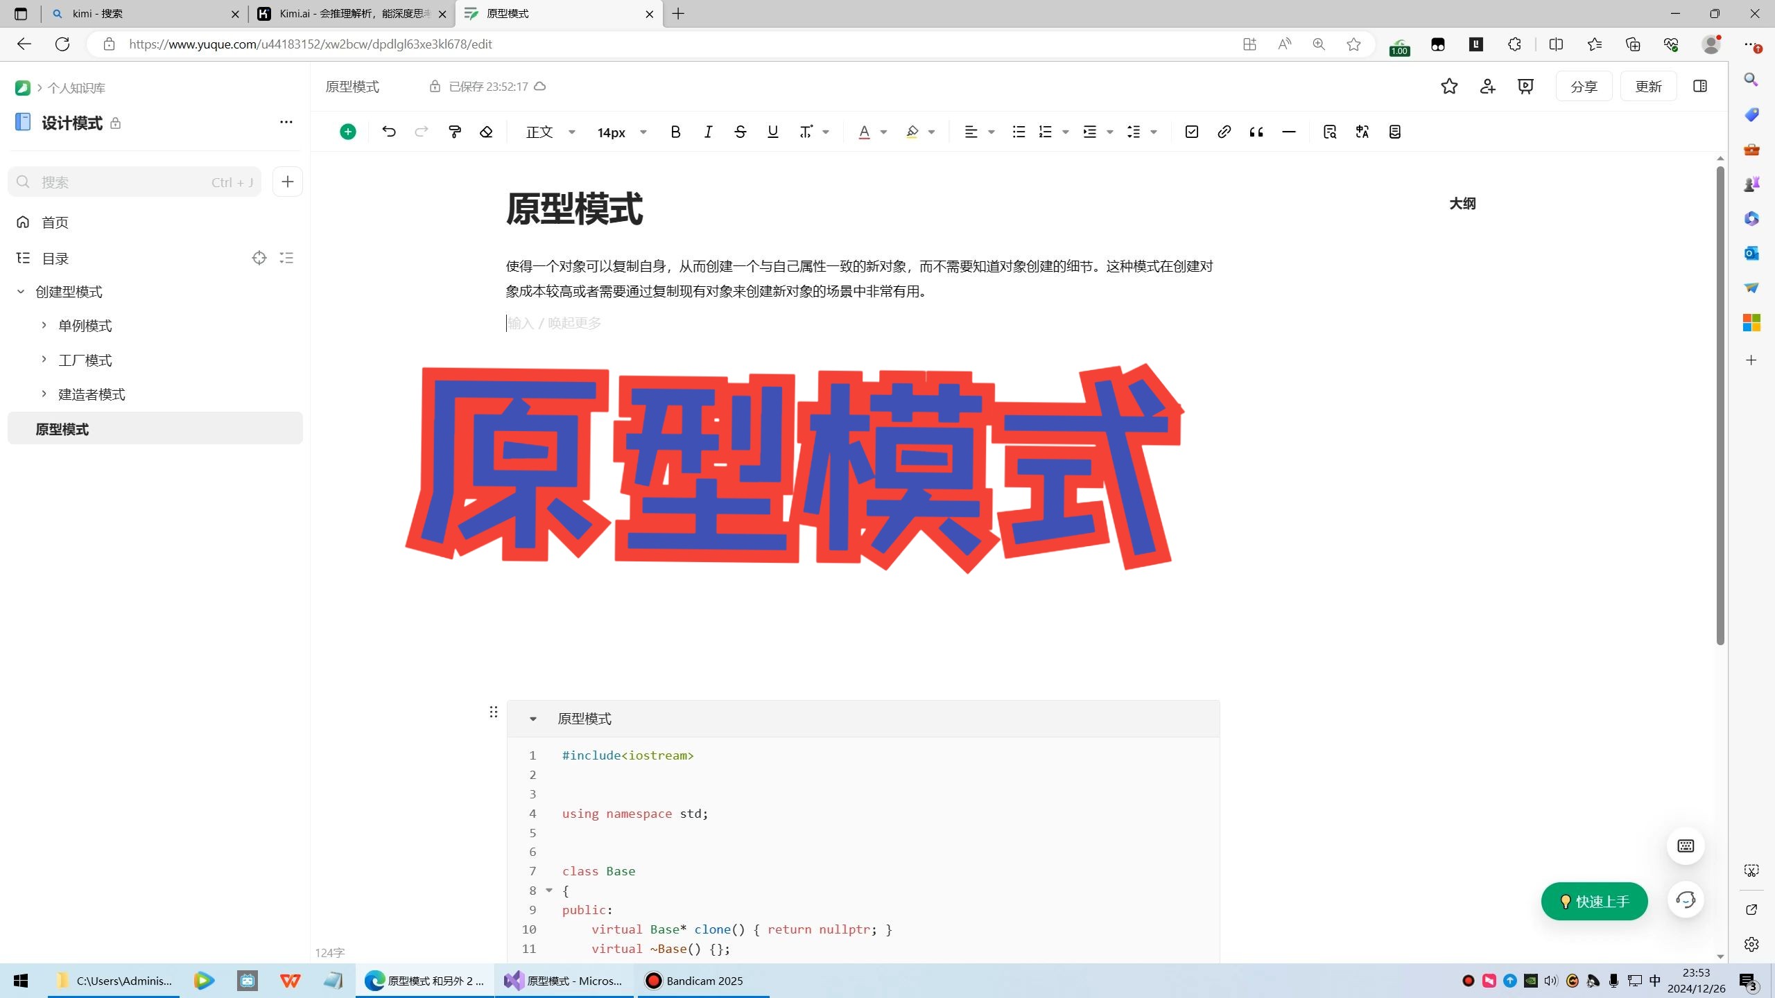Select 目录 in sidebar
The width and height of the screenshot is (1775, 998).
[55, 259]
